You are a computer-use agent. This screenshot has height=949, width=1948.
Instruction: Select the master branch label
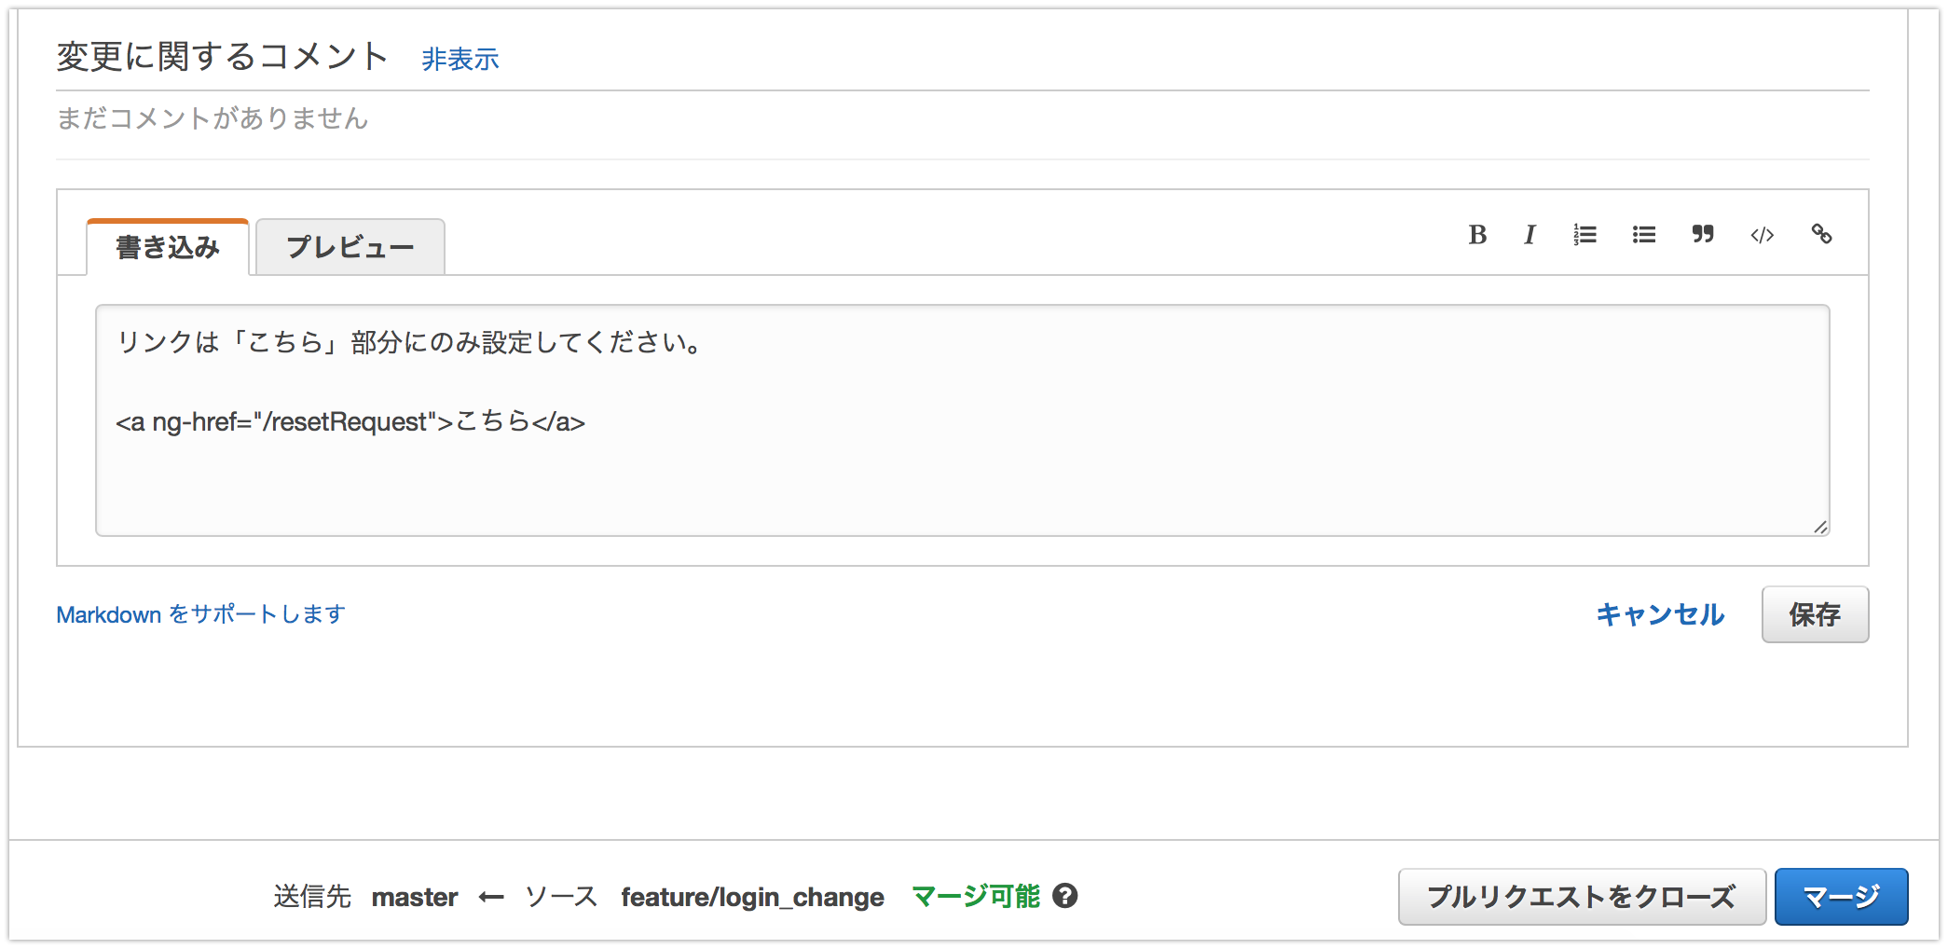pos(415,897)
